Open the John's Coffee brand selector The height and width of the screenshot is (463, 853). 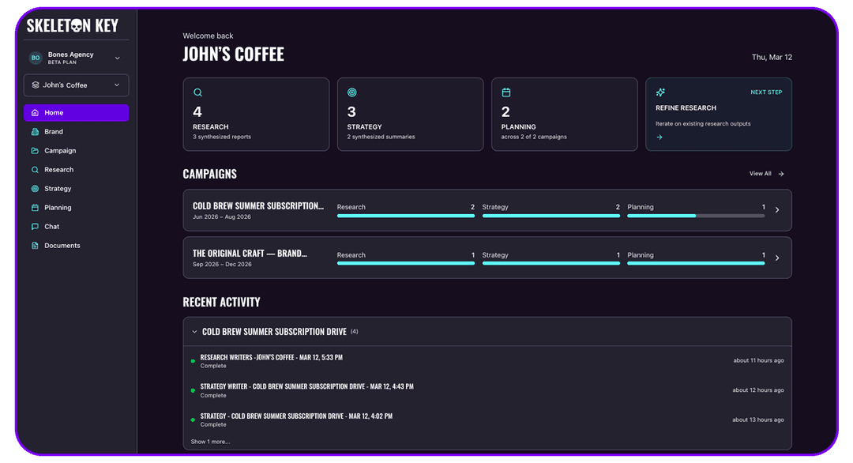point(76,85)
